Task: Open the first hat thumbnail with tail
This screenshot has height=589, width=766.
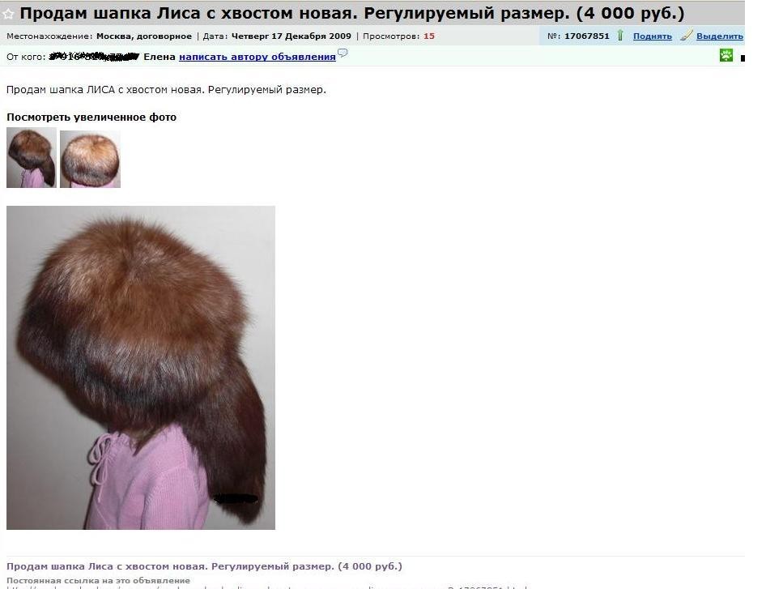Action: coord(32,157)
